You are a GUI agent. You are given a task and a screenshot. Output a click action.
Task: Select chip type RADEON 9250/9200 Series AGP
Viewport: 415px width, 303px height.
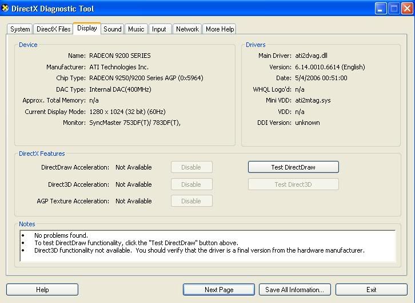pos(146,78)
